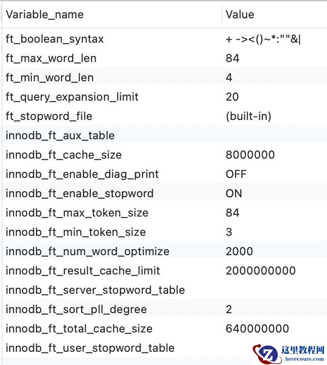Click the innodb_ft_enable_stopword ON value

(x=234, y=194)
